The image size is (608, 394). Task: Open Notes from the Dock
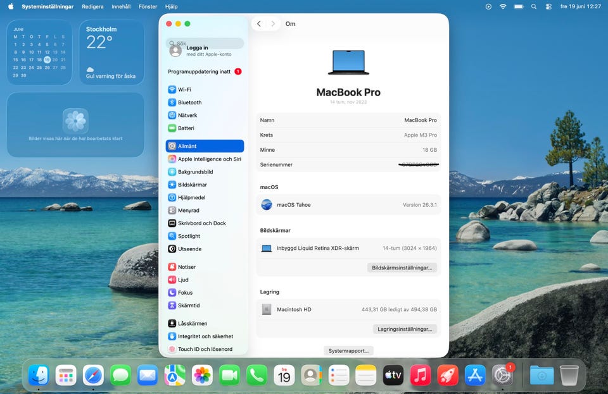click(x=365, y=375)
